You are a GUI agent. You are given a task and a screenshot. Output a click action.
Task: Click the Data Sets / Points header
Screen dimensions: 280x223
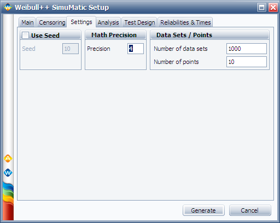point(209,35)
